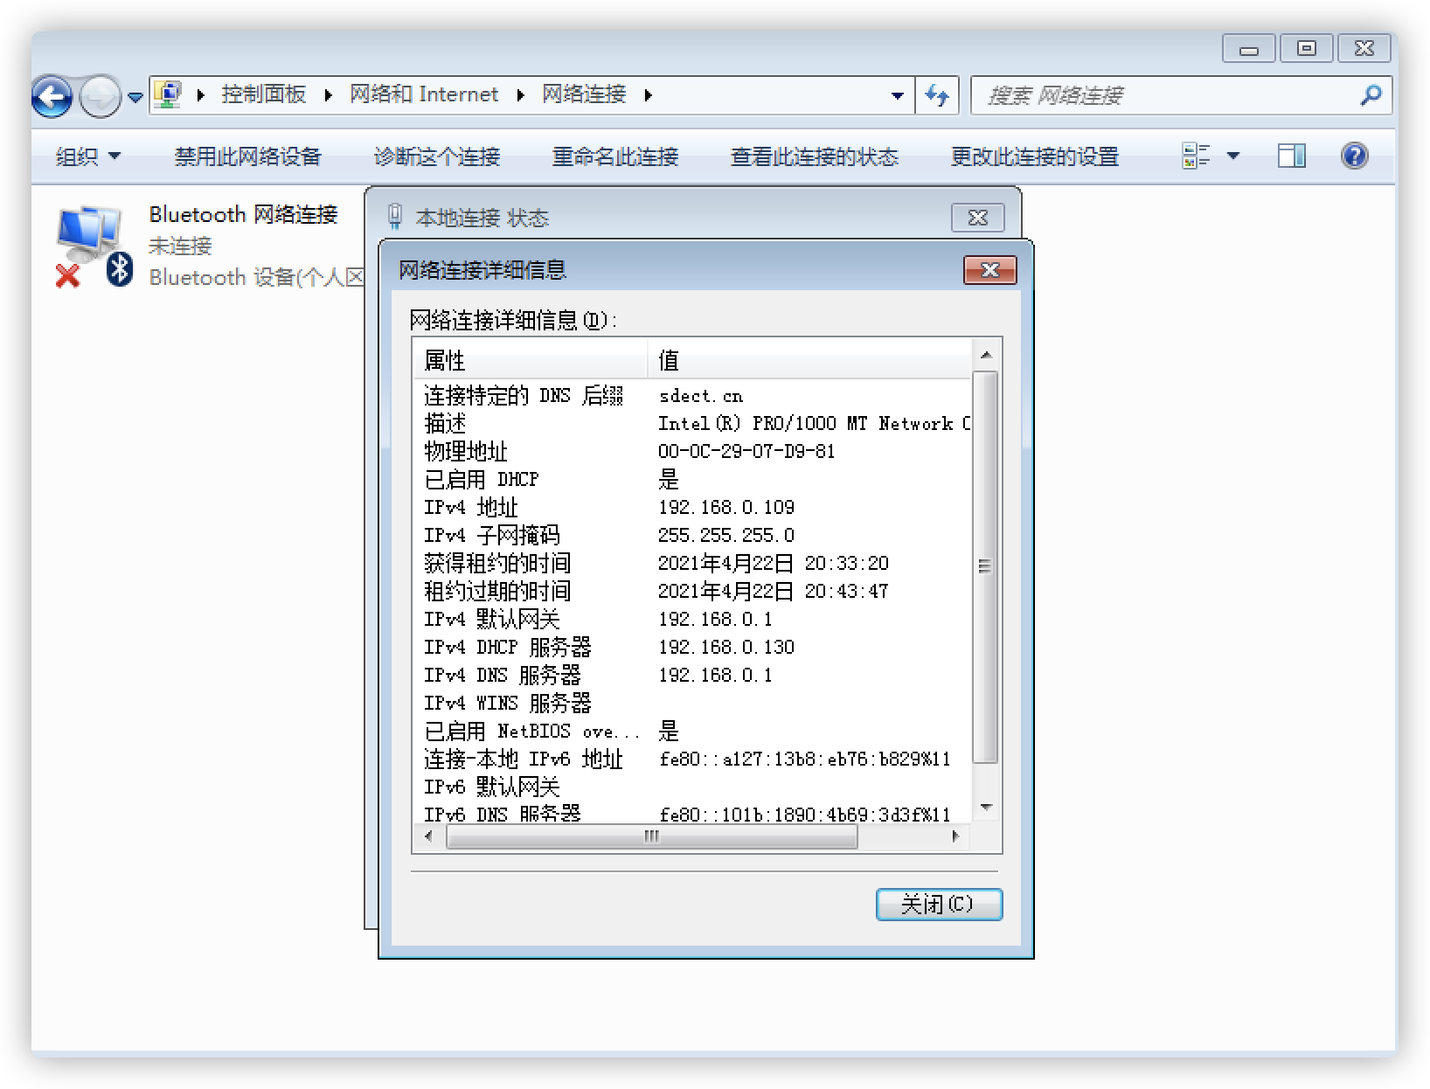Open the recent pages dropdown arrow
Screen dimensions: 1430x1089
click(x=135, y=97)
